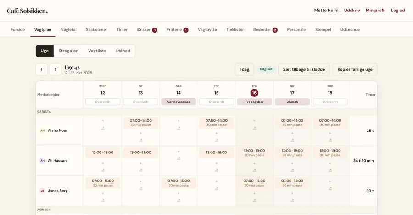Open the Udseende tab
Image resolution: width=413 pixels, height=215 pixels.
[350, 29]
